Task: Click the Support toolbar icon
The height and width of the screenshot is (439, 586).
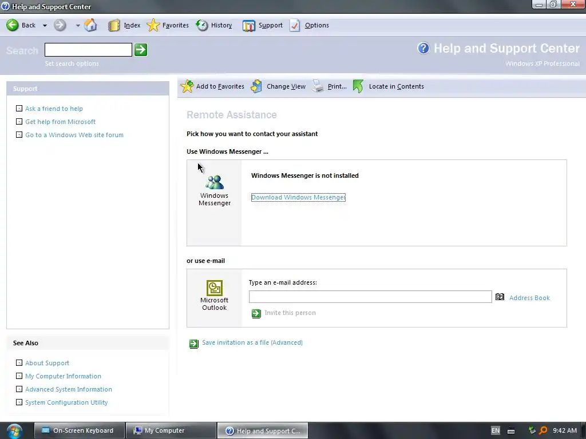Action: [248, 25]
